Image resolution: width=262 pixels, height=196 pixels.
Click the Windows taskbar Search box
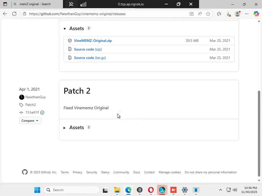(72, 190)
